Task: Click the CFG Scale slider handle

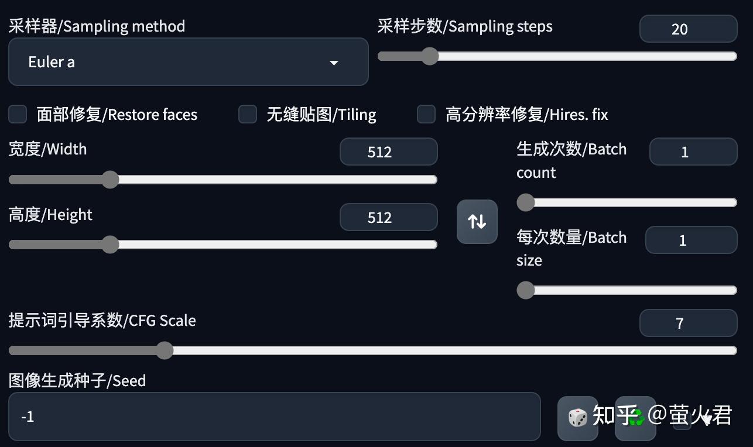Action: pos(164,350)
